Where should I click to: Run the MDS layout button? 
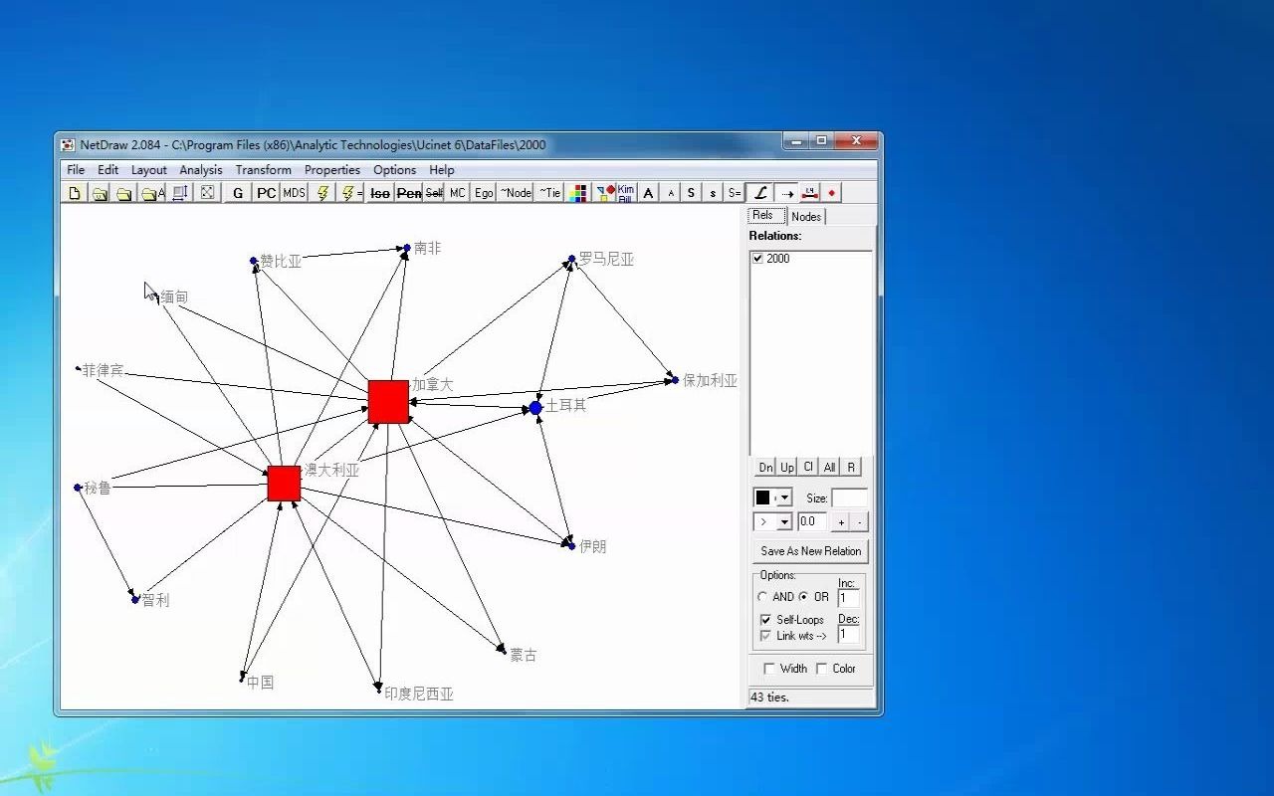point(295,193)
